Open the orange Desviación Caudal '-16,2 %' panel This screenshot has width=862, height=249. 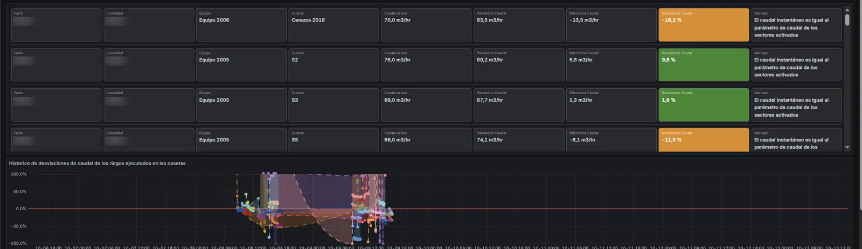pos(704,25)
